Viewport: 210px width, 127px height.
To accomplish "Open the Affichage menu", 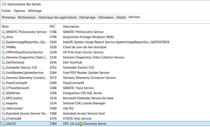I will tap(35, 11).
